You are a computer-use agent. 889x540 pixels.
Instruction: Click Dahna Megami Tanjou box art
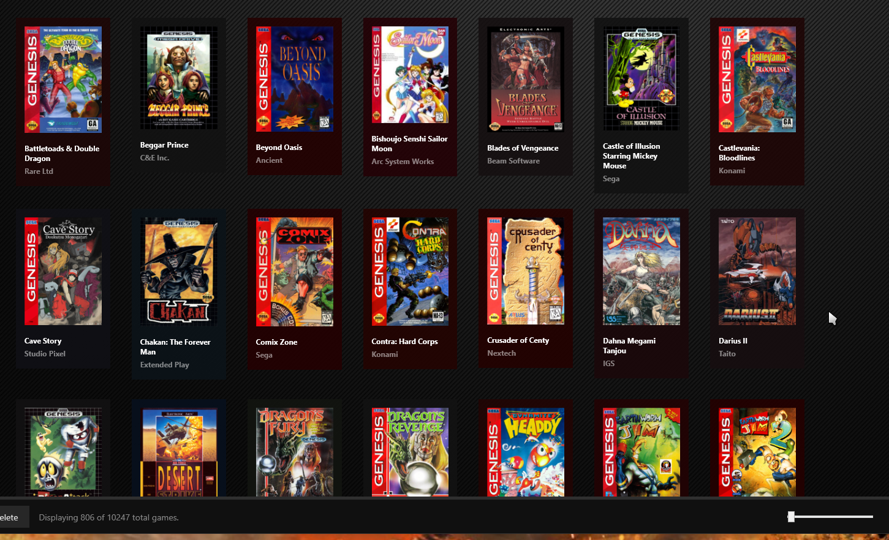coord(641,271)
